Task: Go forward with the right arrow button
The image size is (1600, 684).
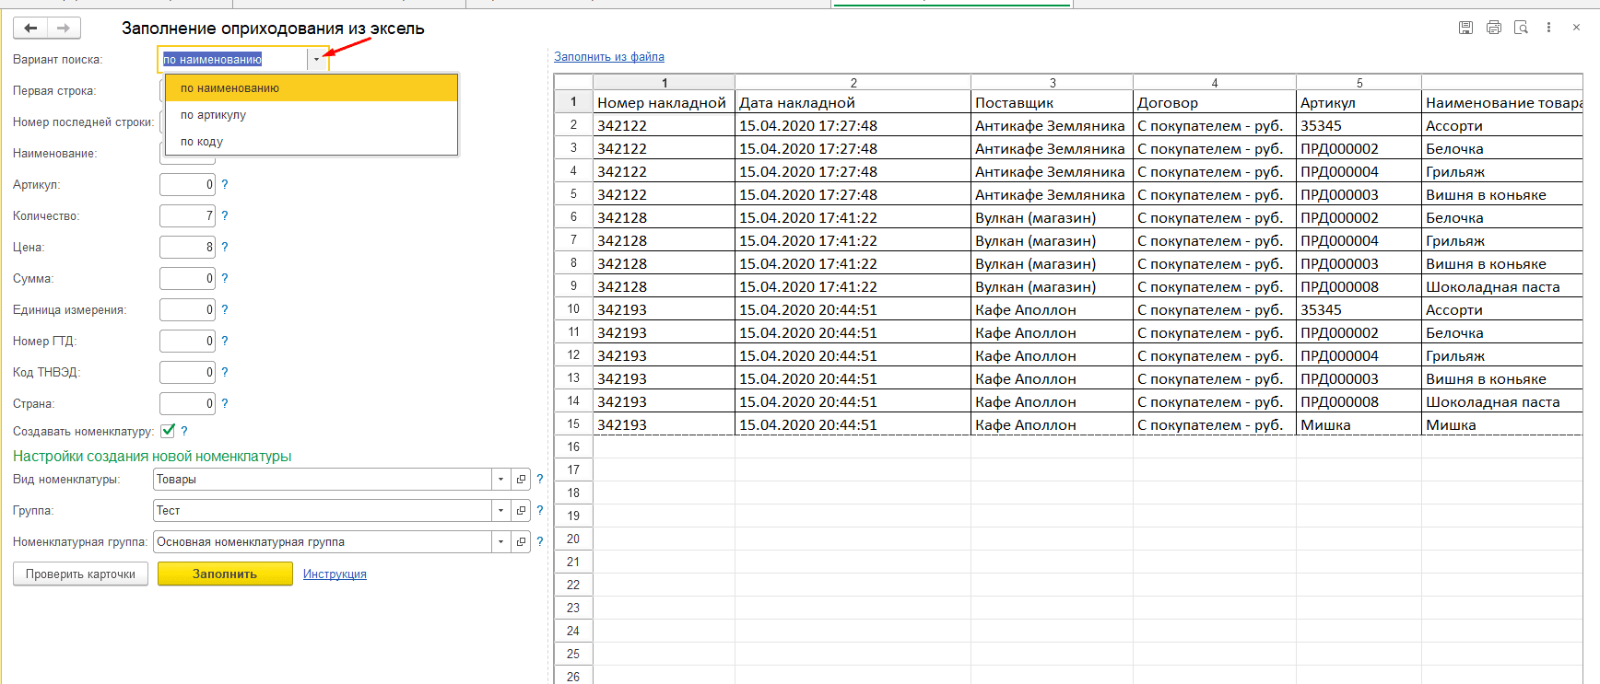Action: pyautogui.click(x=64, y=28)
